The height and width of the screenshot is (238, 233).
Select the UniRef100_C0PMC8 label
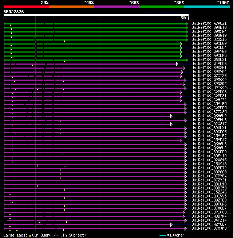209,92
